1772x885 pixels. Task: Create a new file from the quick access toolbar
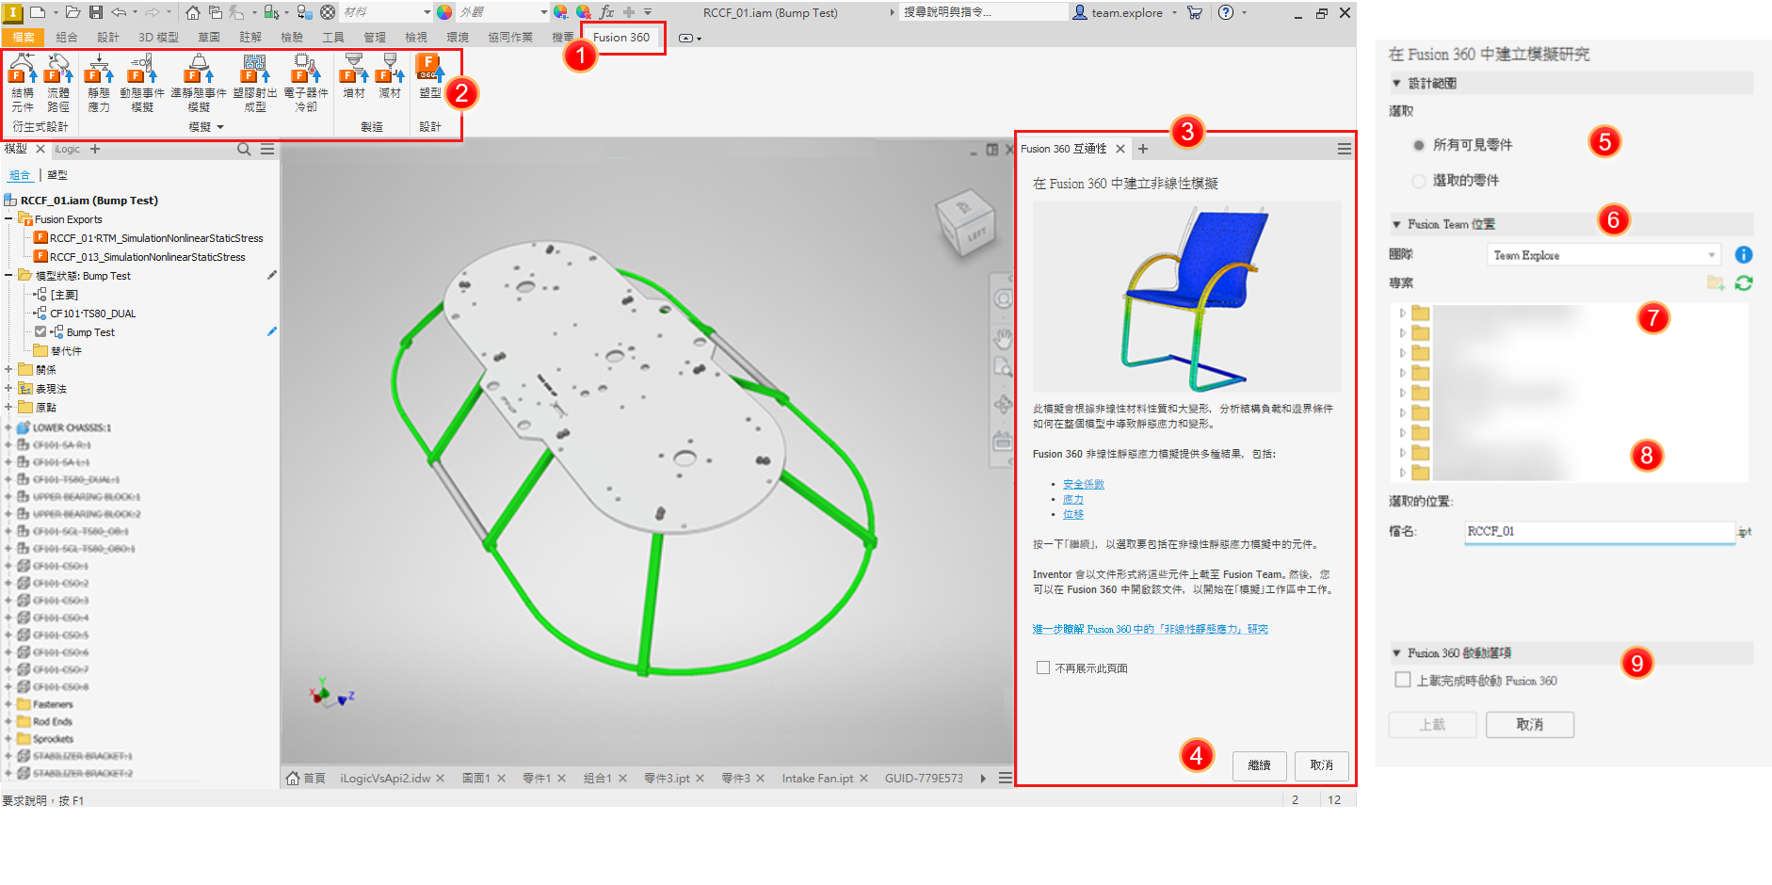pos(38,12)
